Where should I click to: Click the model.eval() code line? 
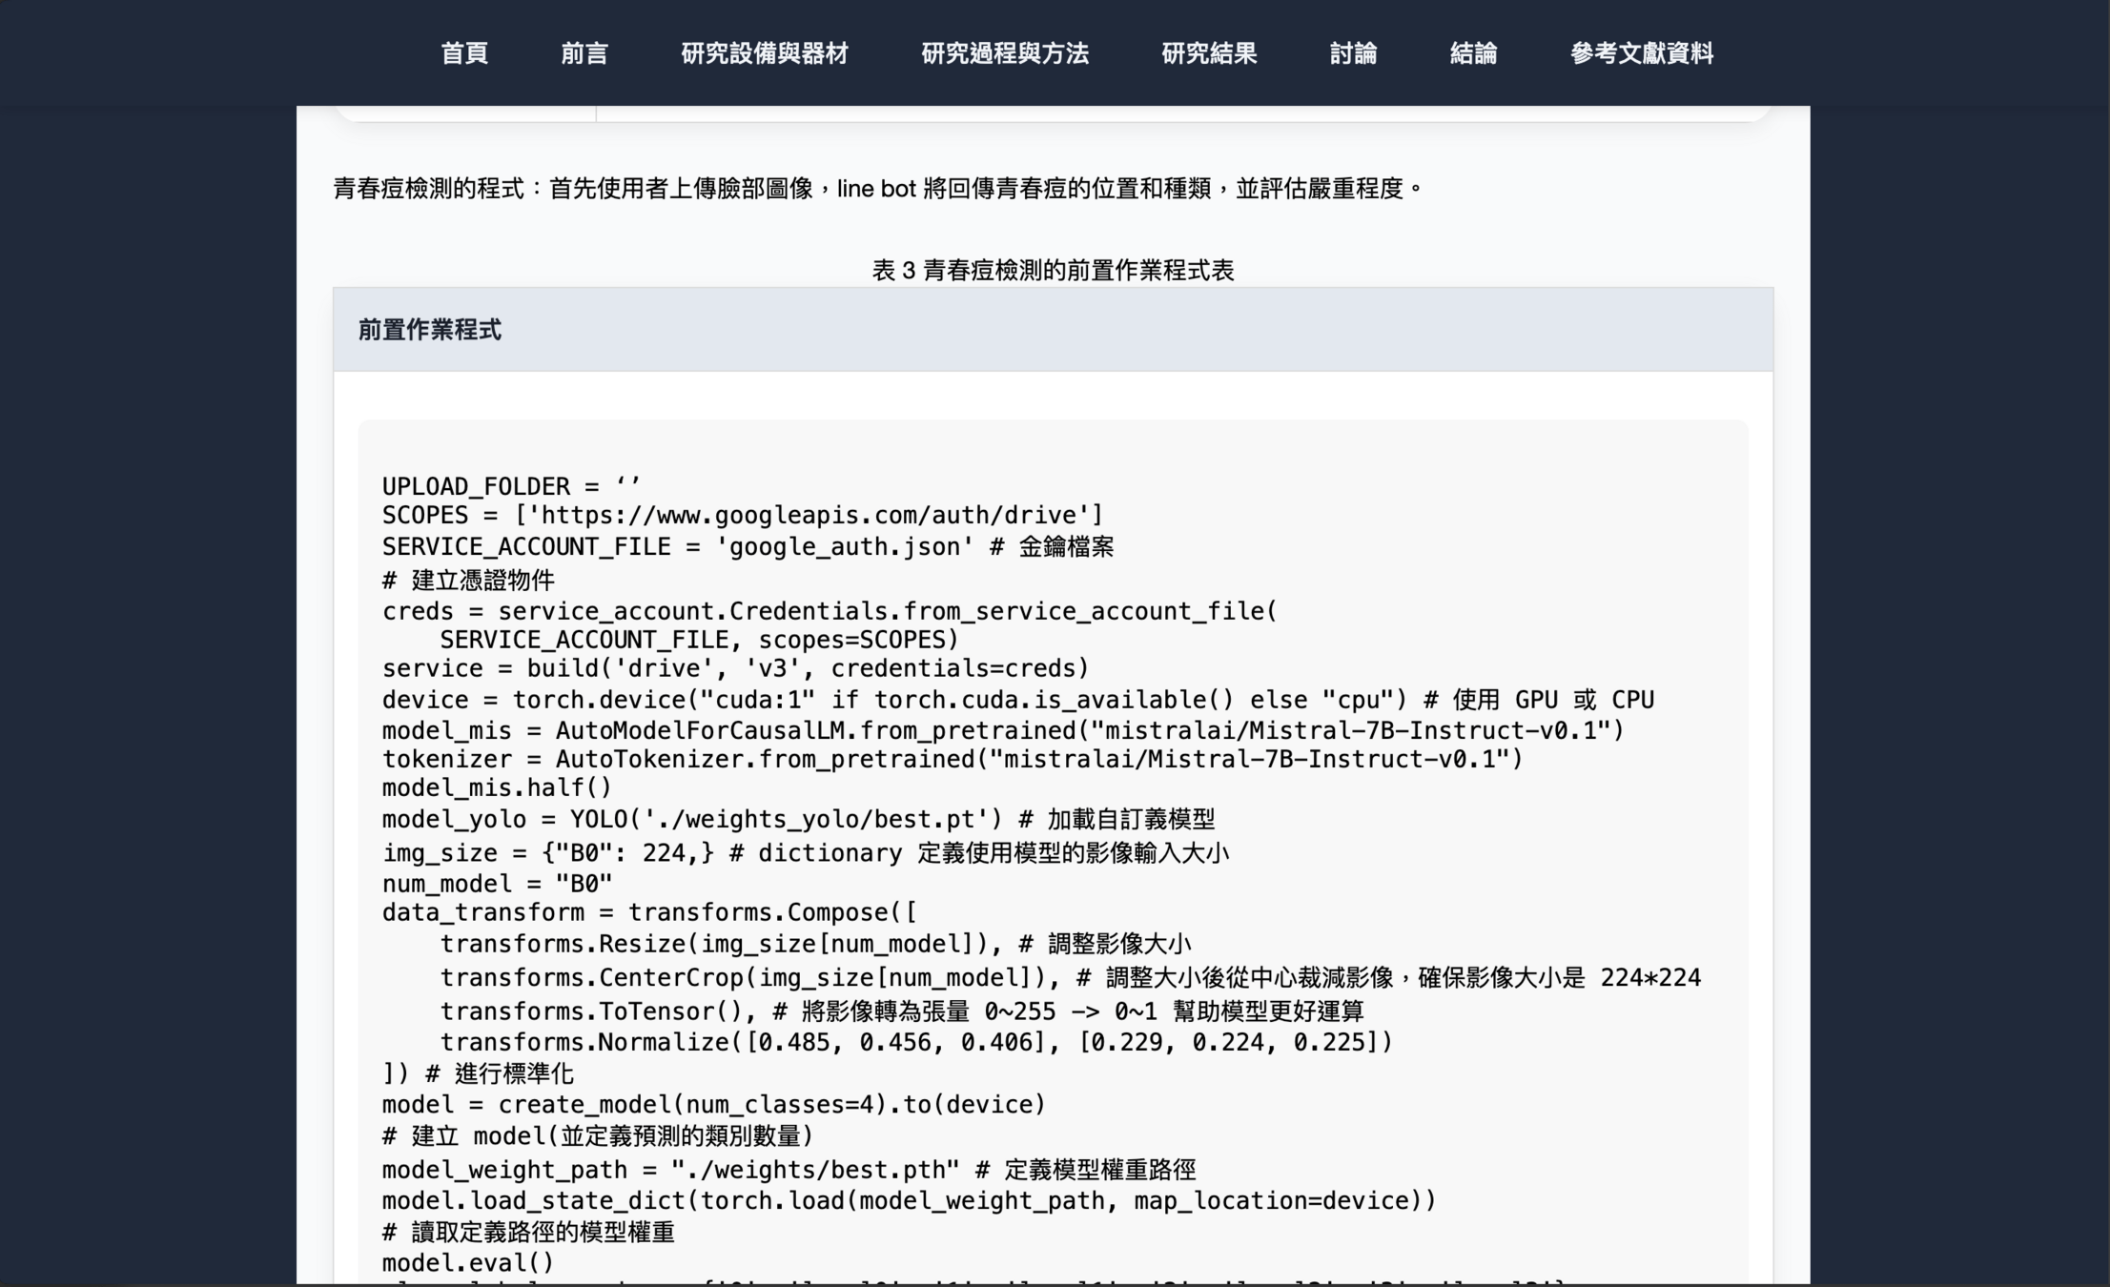coord(467,1263)
